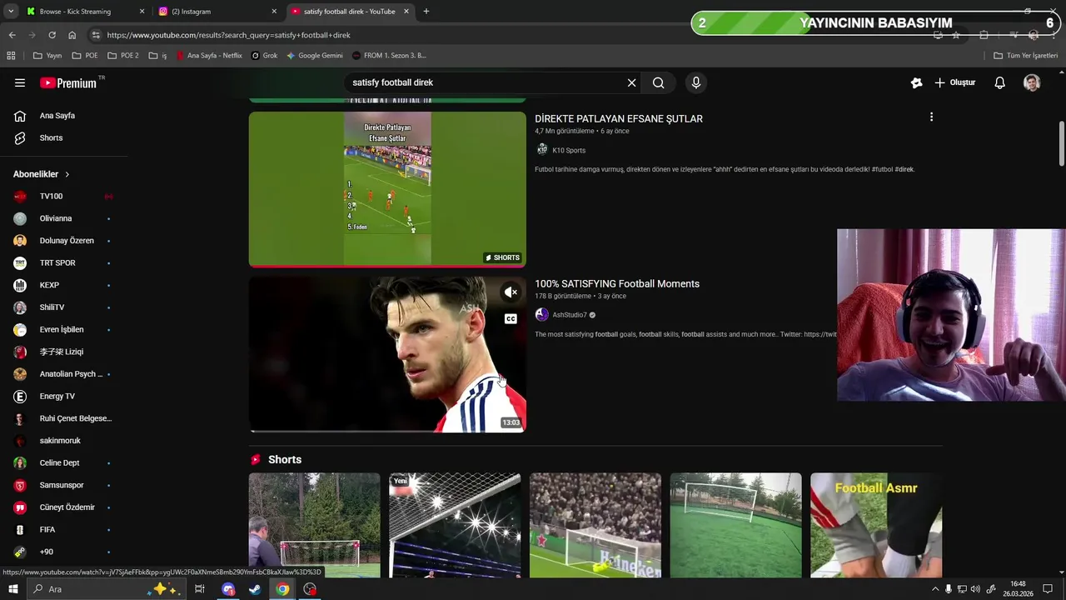This screenshot has height=600, width=1066.
Task: Select the satisfy football direk YouTube tab
Action: 350,12
